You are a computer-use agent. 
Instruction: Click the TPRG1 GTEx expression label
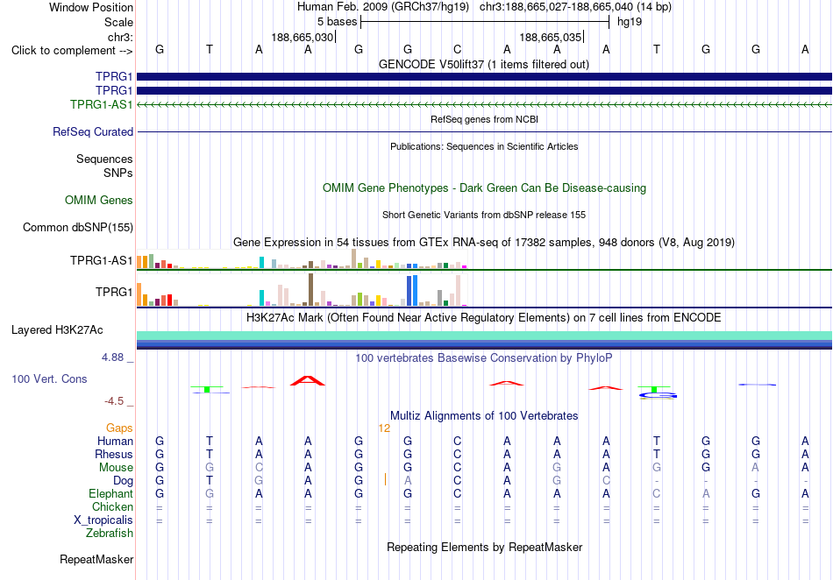(114, 292)
